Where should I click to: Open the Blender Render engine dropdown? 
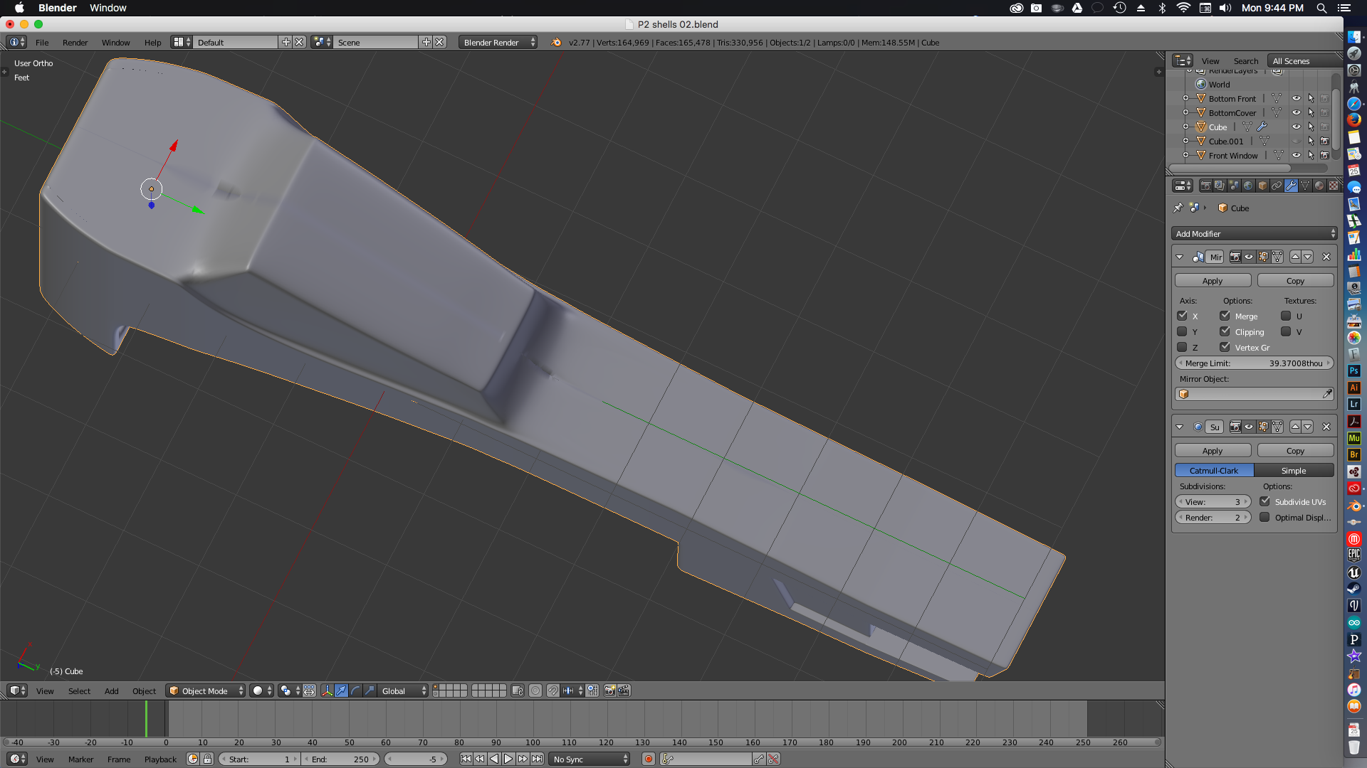click(498, 42)
